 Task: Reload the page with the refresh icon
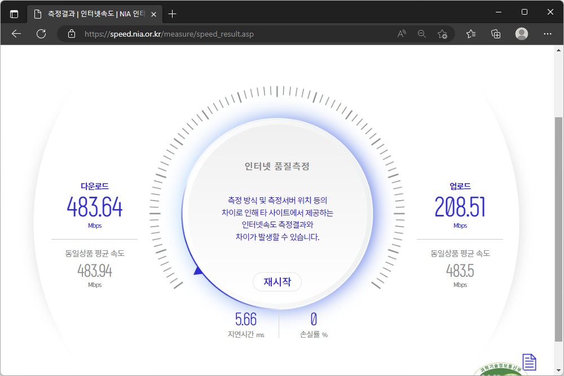point(41,34)
